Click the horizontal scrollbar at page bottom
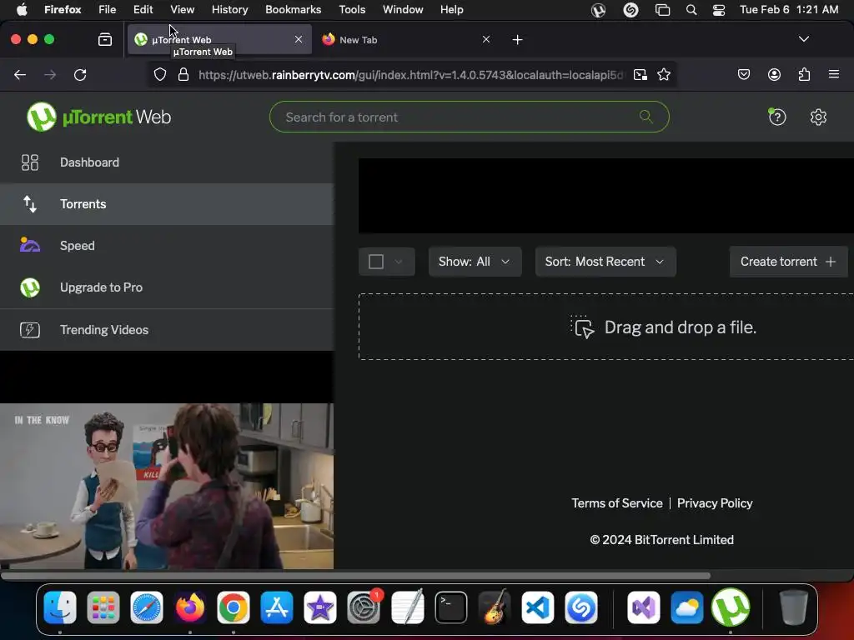The image size is (854, 640). 355,575
